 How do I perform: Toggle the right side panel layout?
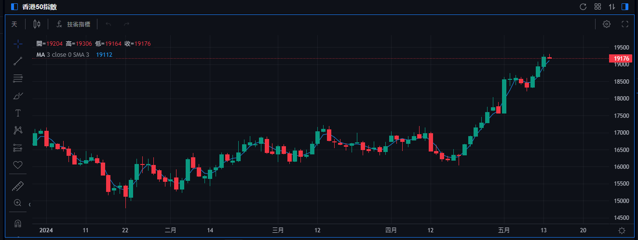pyautogui.click(x=625, y=7)
